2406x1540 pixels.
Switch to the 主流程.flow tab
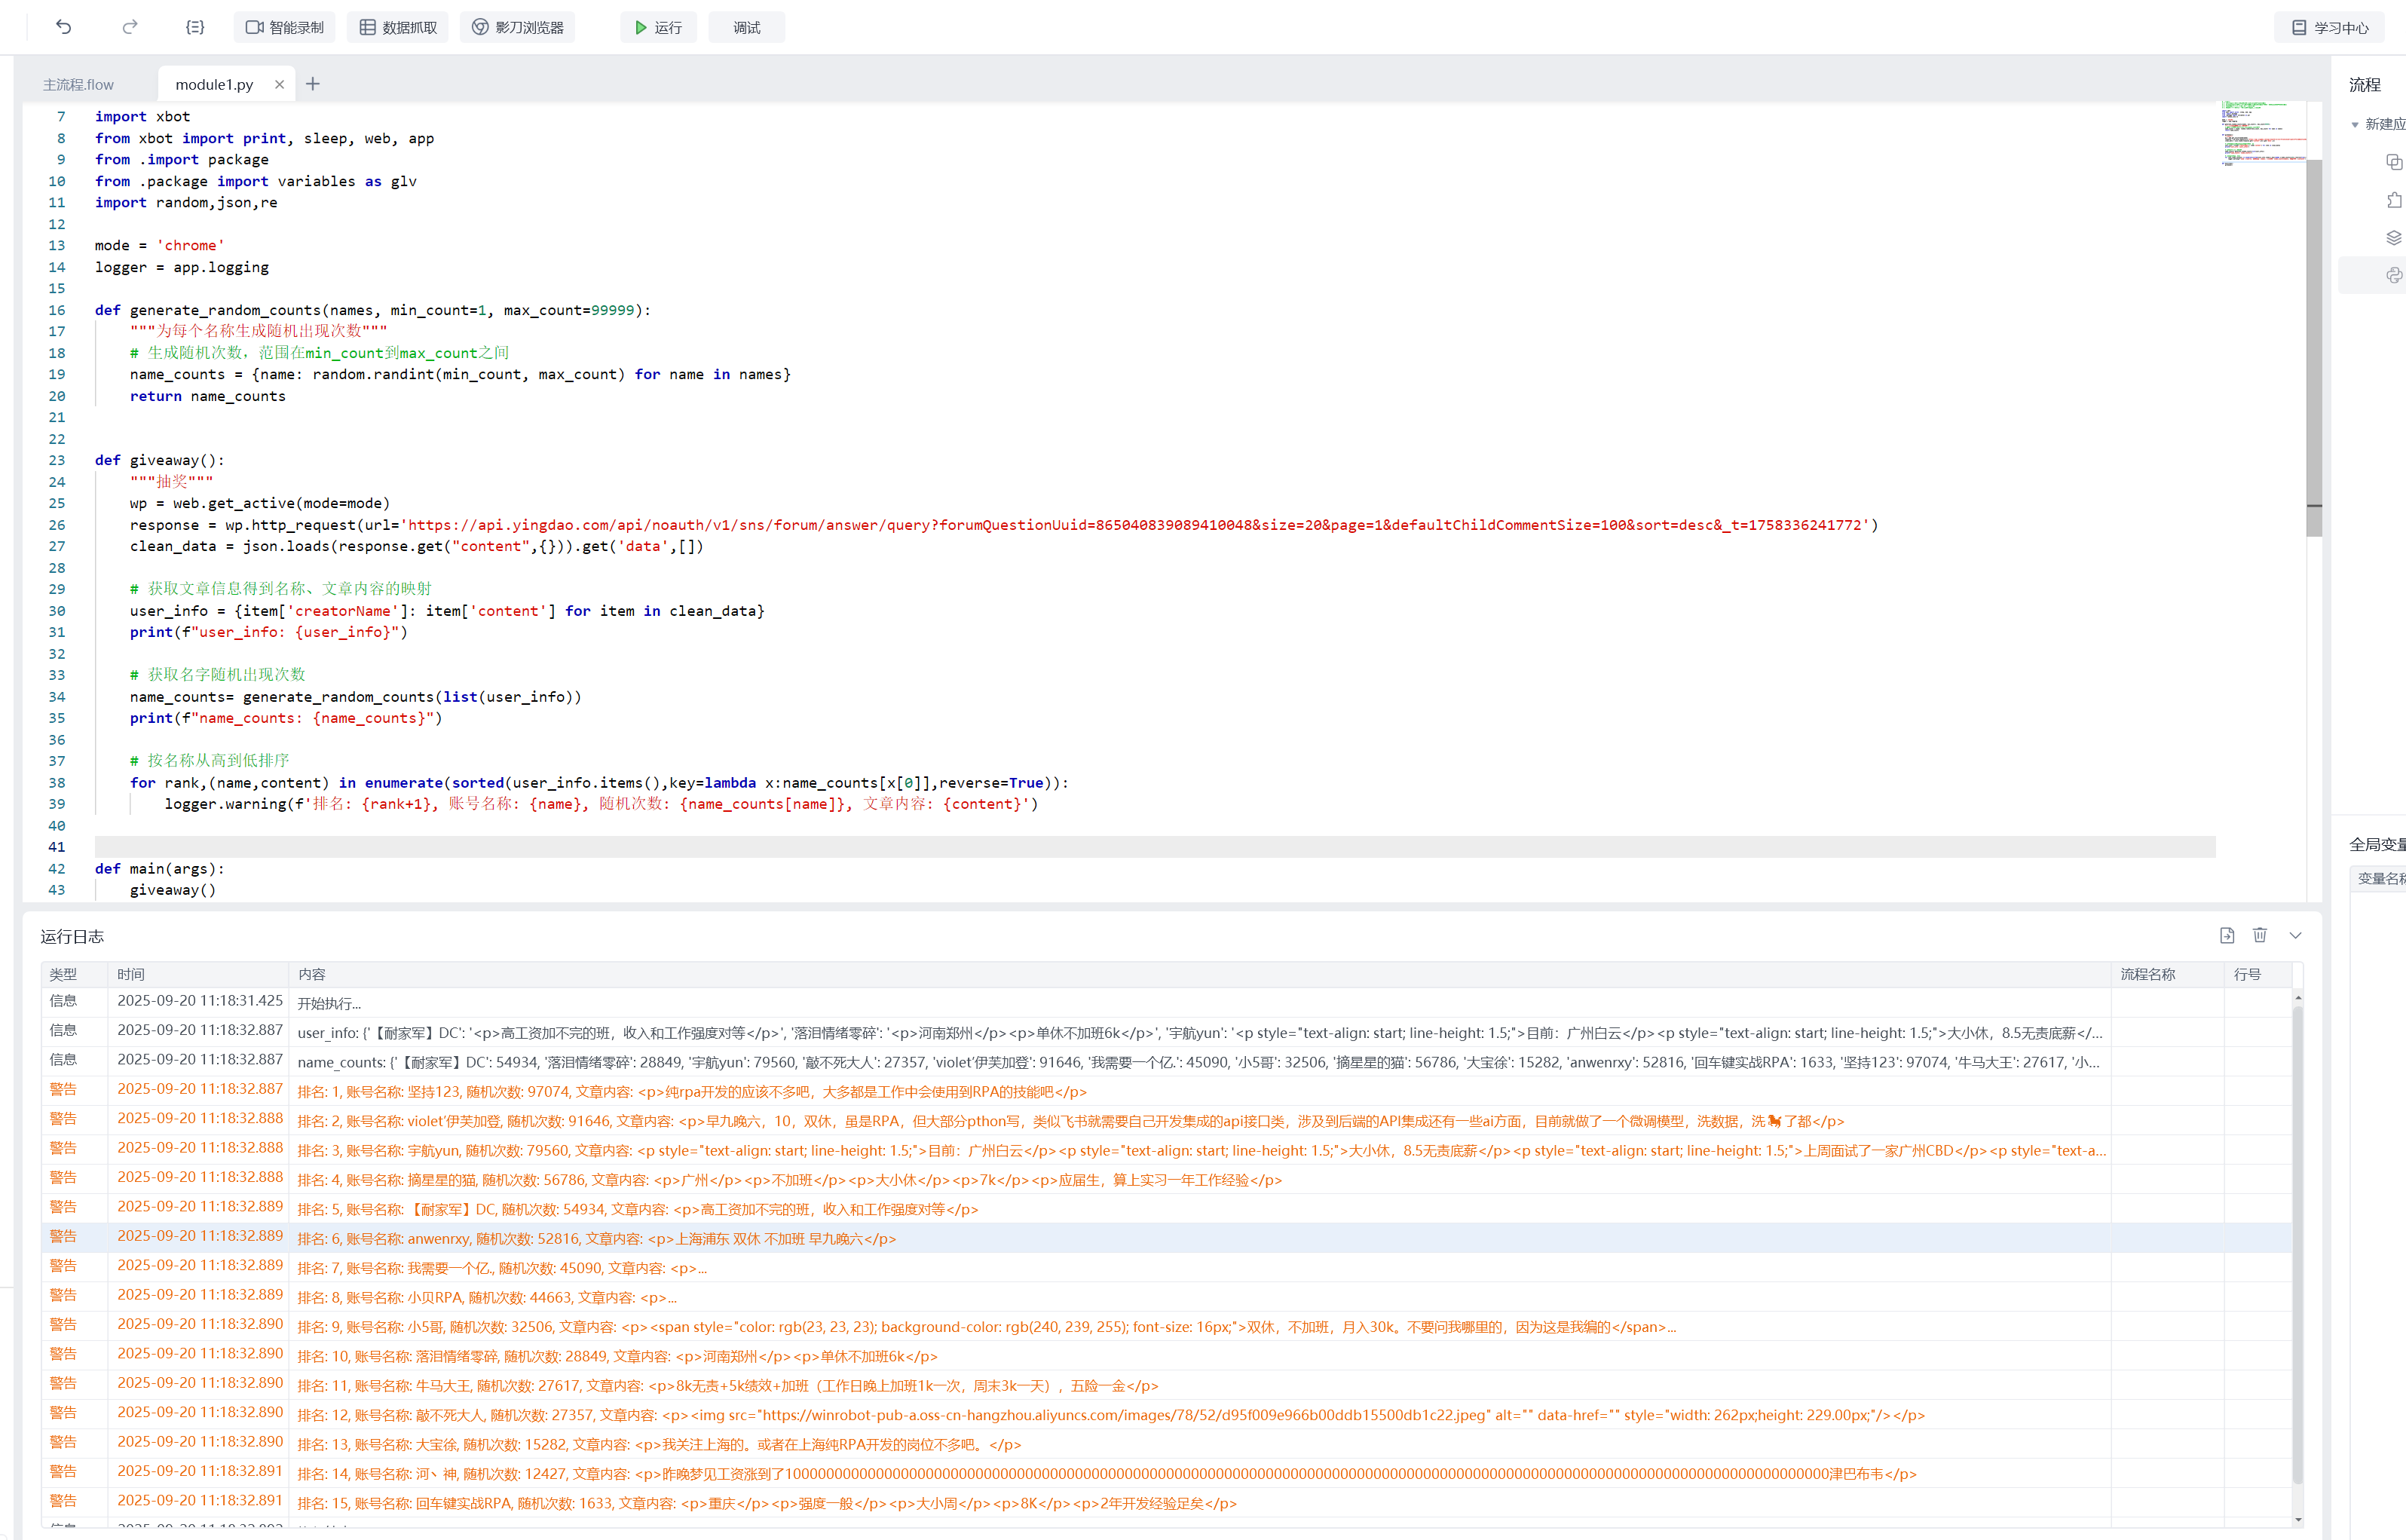(x=78, y=85)
